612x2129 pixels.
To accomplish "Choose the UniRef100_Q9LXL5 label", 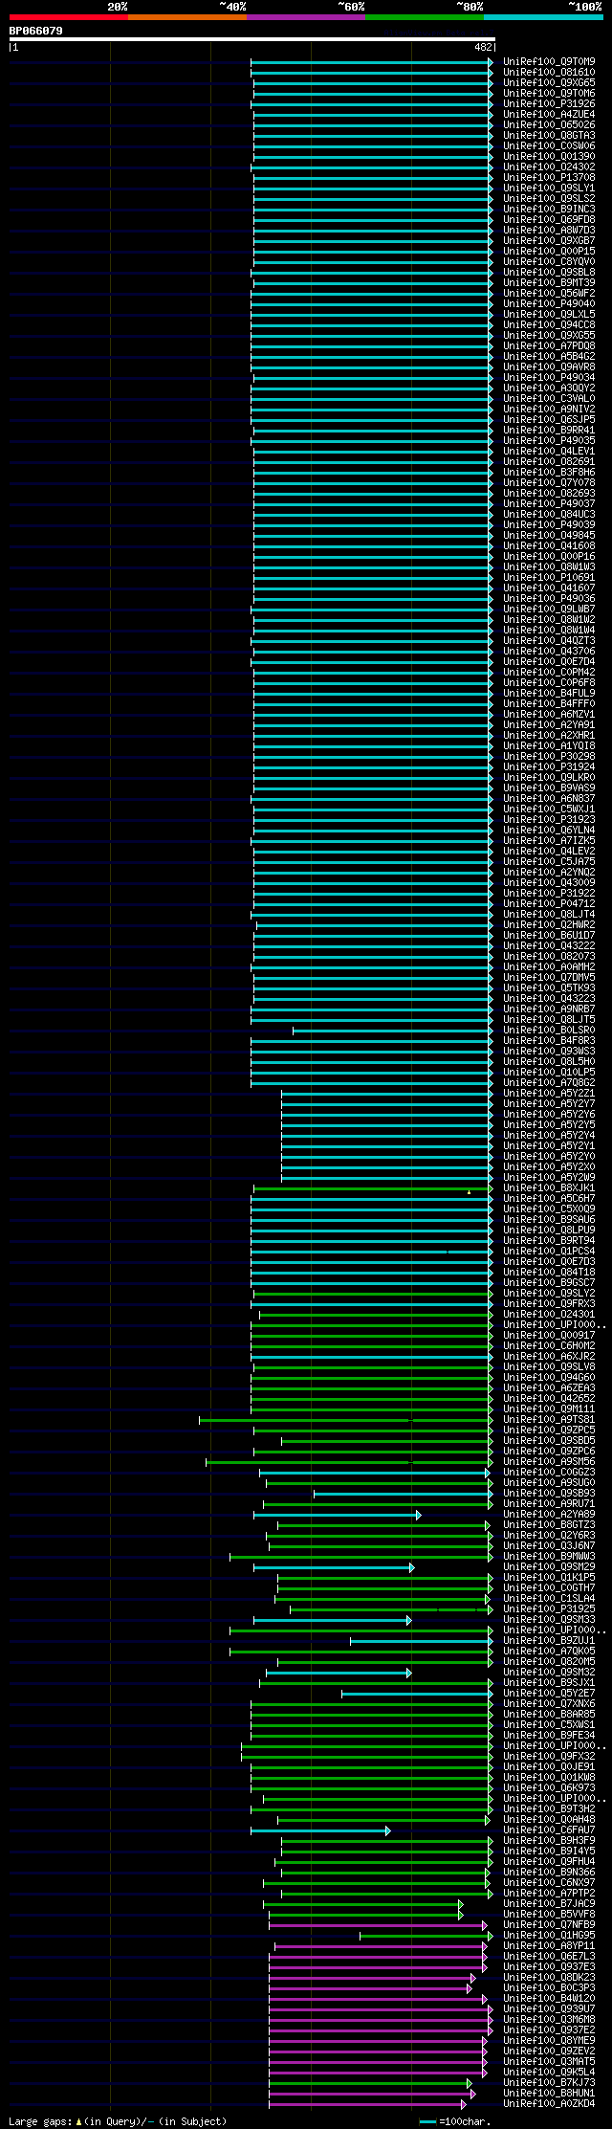I will [549, 314].
